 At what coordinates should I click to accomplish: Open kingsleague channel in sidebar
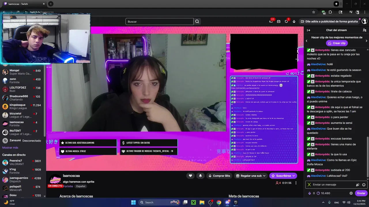click(x=22, y=106)
